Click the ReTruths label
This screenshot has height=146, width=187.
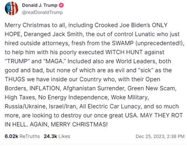pos(30,136)
